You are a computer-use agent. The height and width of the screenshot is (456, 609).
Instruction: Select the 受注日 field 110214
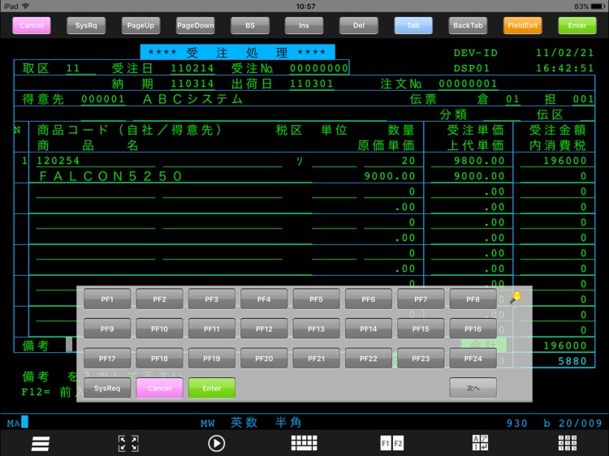coord(192,68)
